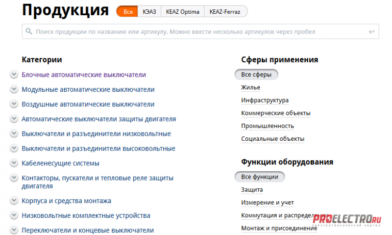Image resolution: width=392 pixels, height=235 pixels.
Task: Filter by 'Коммутация и распределение' function
Action: [x=285, y=215]
